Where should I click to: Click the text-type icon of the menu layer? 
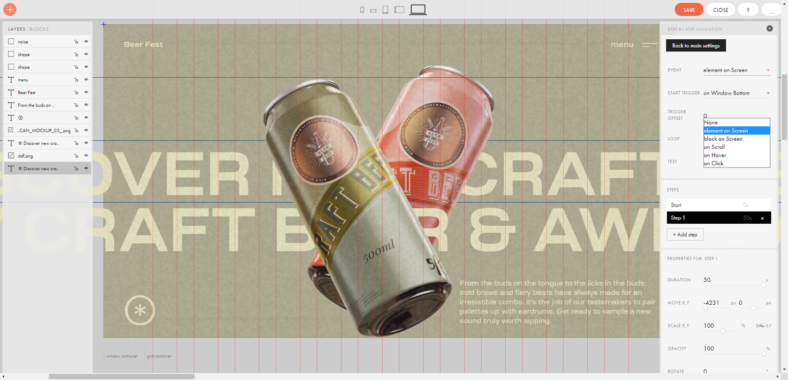11,80
